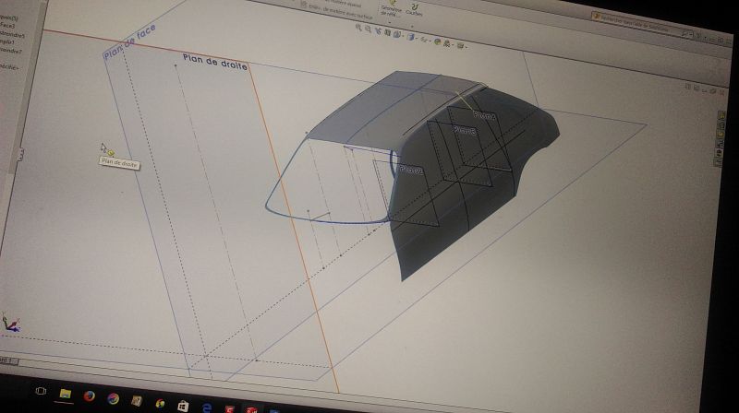Click the display style cube icon
739x413 pixels.
tap(411, 37)
